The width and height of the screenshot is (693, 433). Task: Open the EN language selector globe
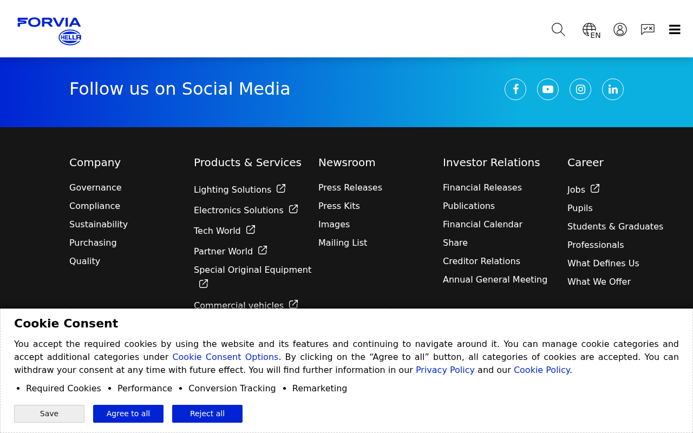tap(591, 31)
